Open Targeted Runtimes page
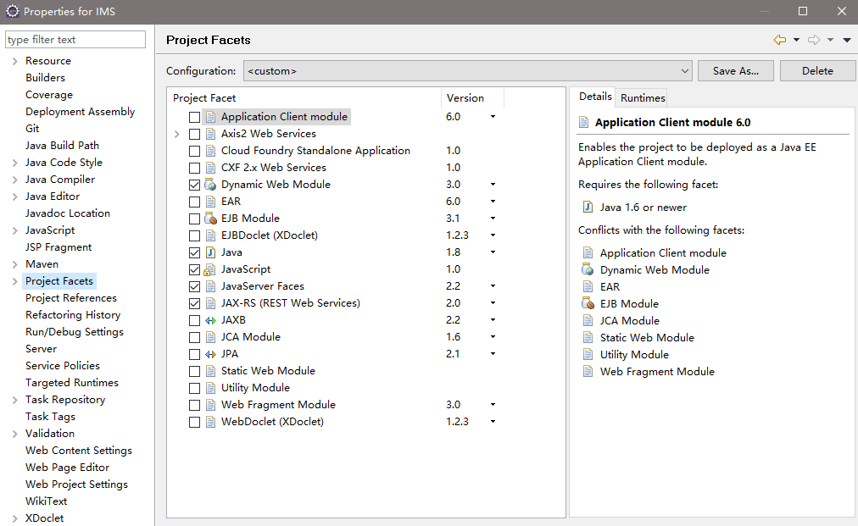Image resolution: width=858 pixels, height=526 pixels. [x=72, y=383]
